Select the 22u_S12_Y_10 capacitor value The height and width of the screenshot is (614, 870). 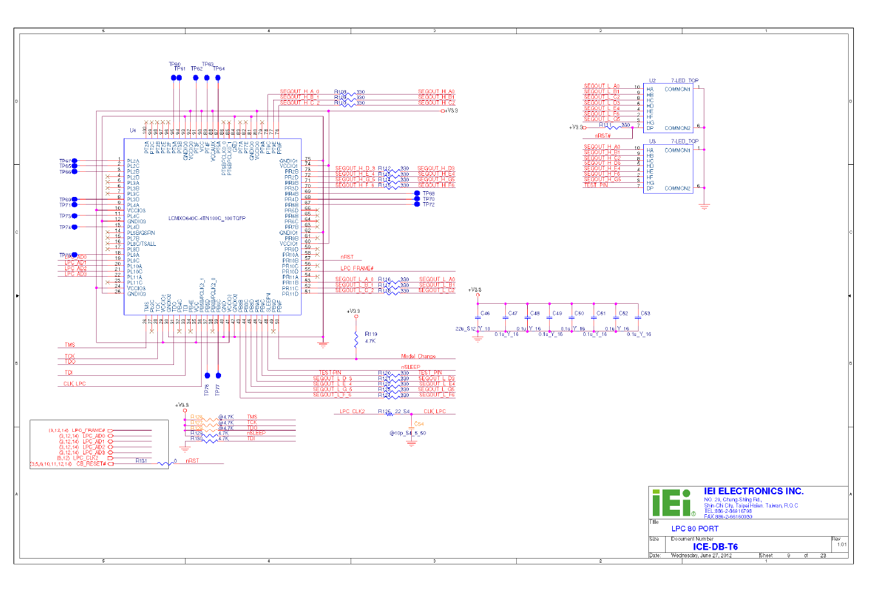click(x=473, y=329)
